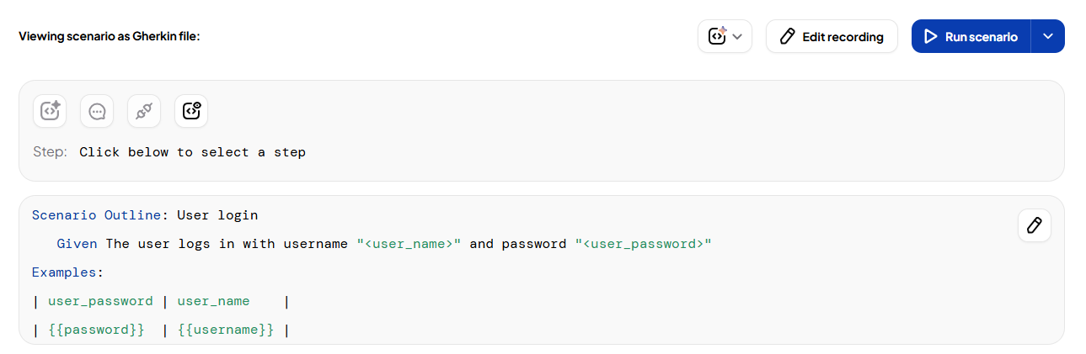Click the "Click below to select a step" text
This screenshot has width=1086, height=354.
tap(192, 152)
